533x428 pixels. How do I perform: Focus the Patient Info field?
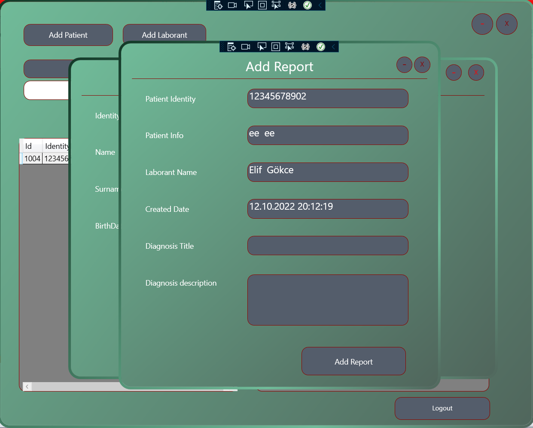pos(328,136)
